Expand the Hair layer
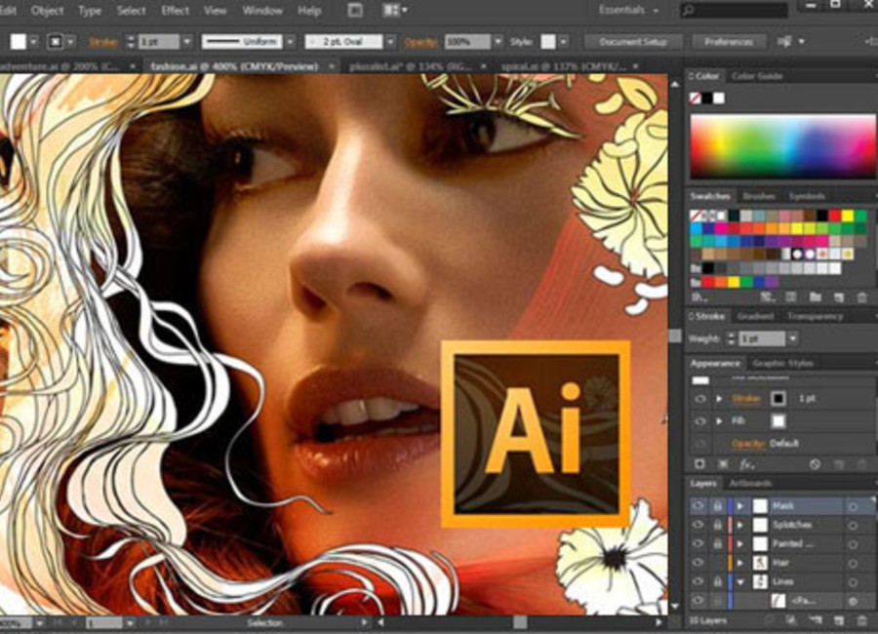Screen dimensions: 878x634 click(x=740, y=563)
